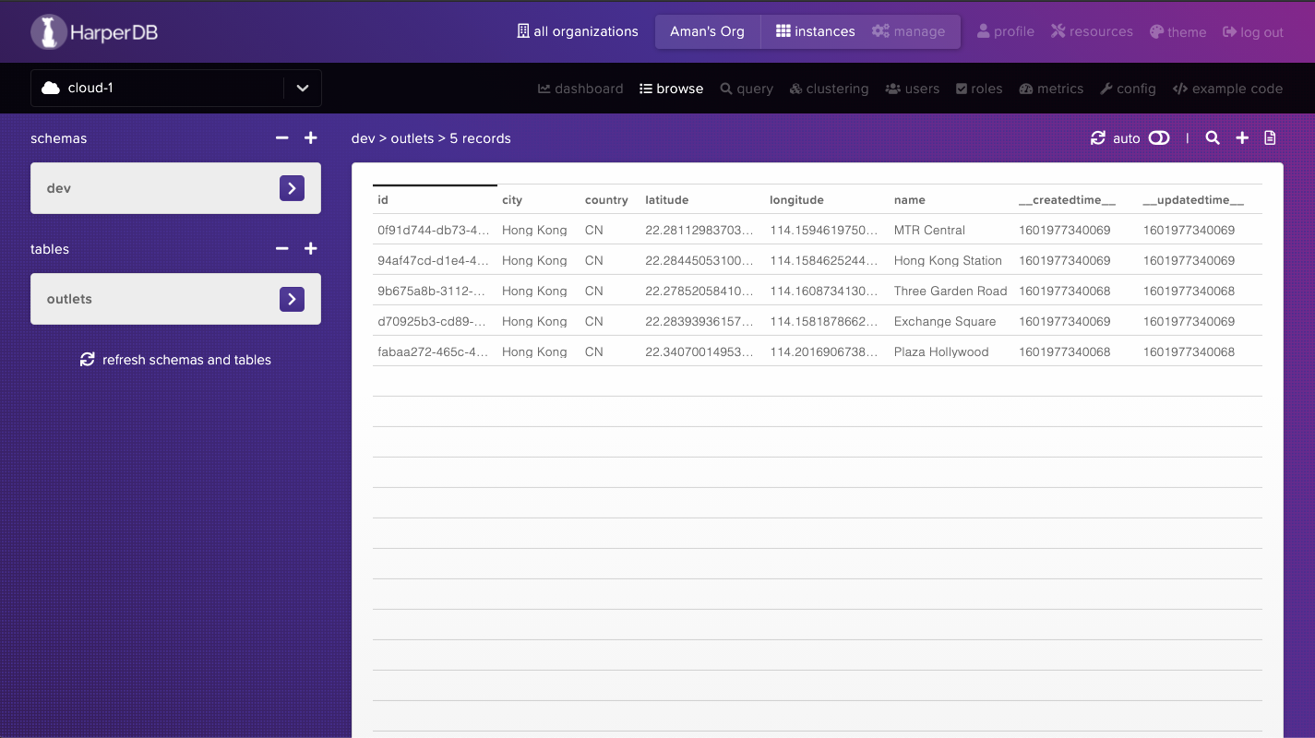Click the search records magnifier icon
The image size is (1315, 738).
point(1213,138)
